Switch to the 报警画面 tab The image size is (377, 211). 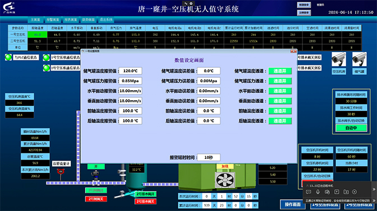[53, 20]
